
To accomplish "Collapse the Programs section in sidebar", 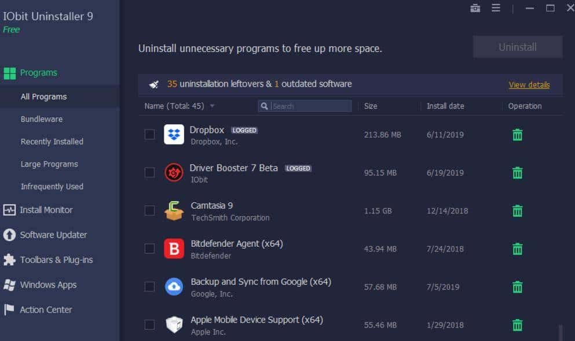I will 38,73.
